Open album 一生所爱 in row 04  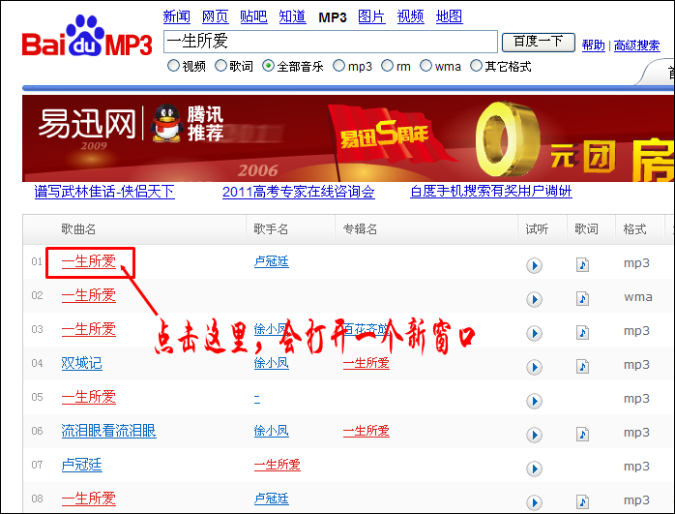[x=367, y=363]
